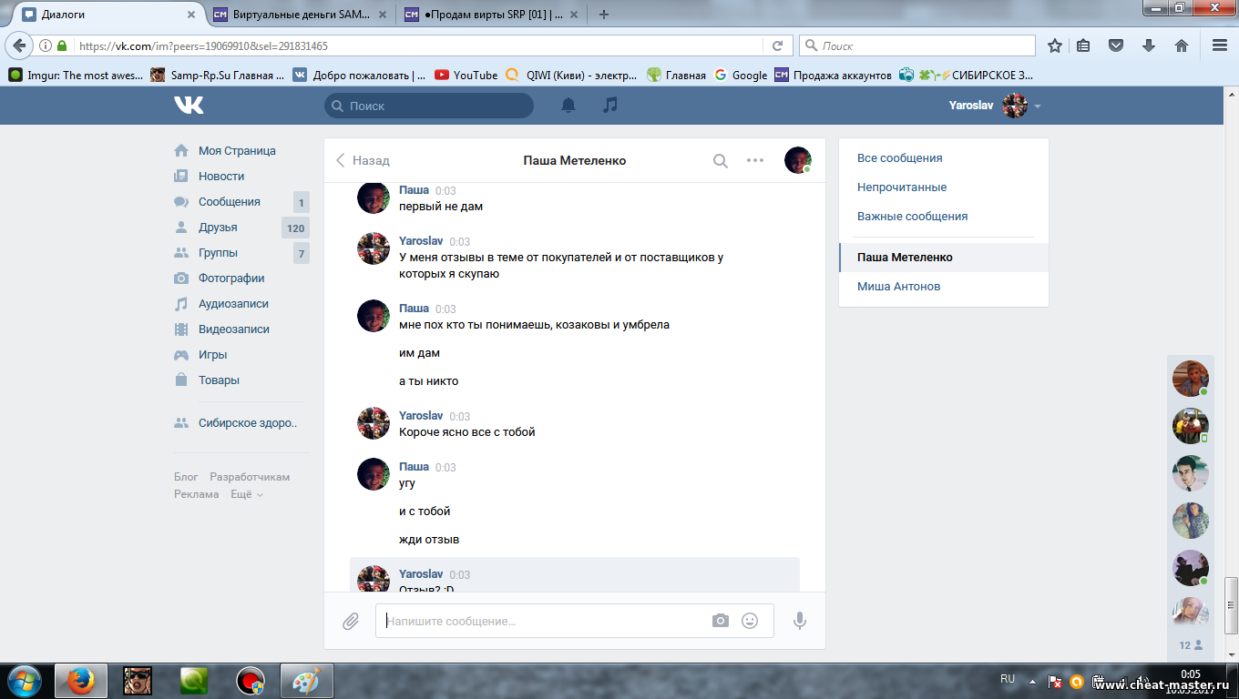Open Firefox hamburger menu
The height and width of the screenshot is (699, 1239).
pyautogui.click(x=1220, y=46)
